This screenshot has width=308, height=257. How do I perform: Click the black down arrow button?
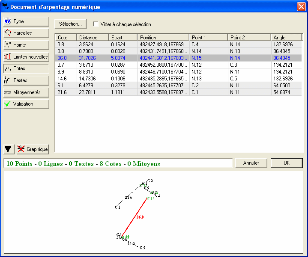[8, 149]
